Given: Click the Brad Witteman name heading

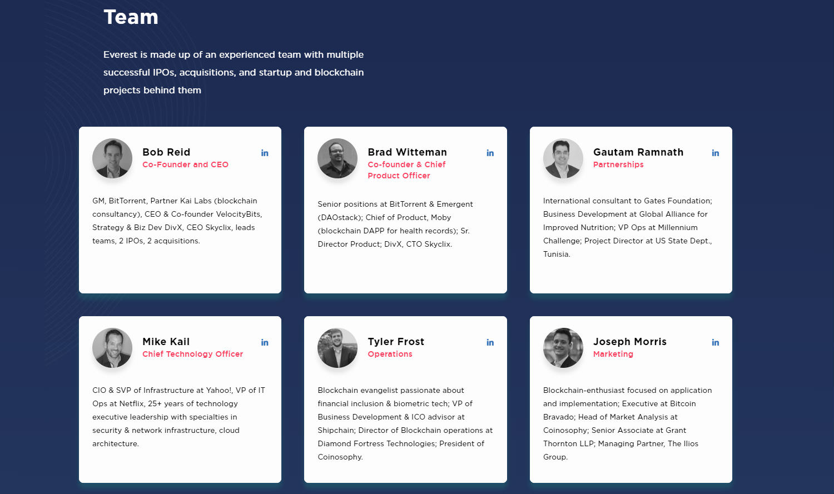Looking at the screenshot, I should point(407,152).
